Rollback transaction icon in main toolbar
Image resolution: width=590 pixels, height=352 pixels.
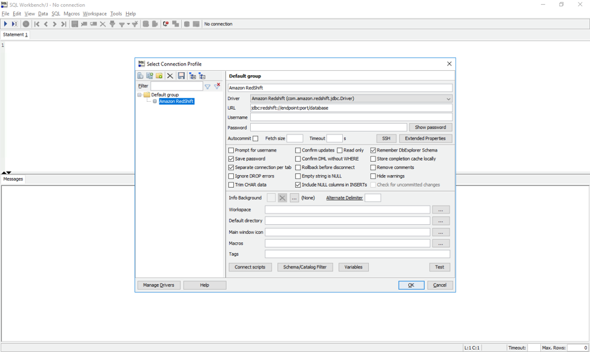pos(154,24)
